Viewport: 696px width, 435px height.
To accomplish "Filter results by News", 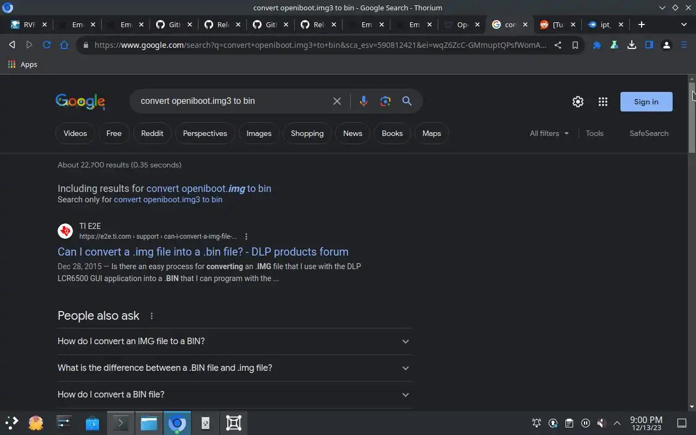I will click(352, 133).
